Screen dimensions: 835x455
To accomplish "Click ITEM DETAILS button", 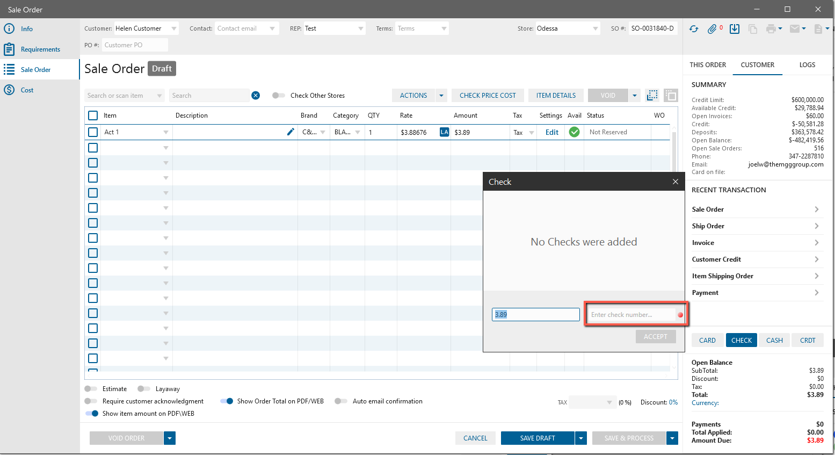I will point(556,96).
